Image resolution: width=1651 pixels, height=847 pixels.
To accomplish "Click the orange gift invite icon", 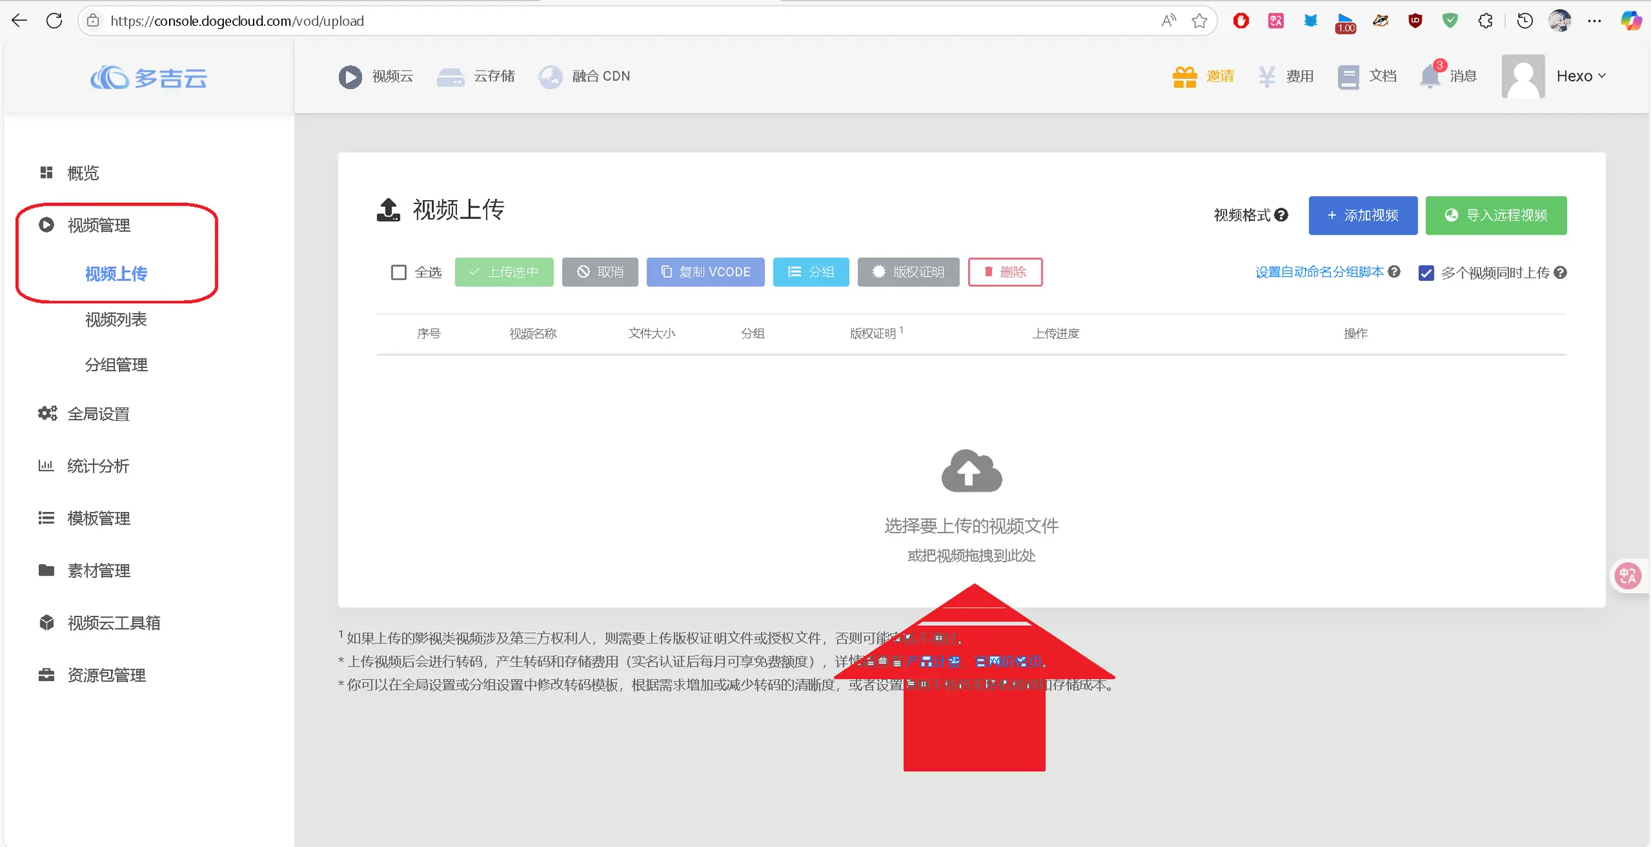I will (x=1185, y=77).
